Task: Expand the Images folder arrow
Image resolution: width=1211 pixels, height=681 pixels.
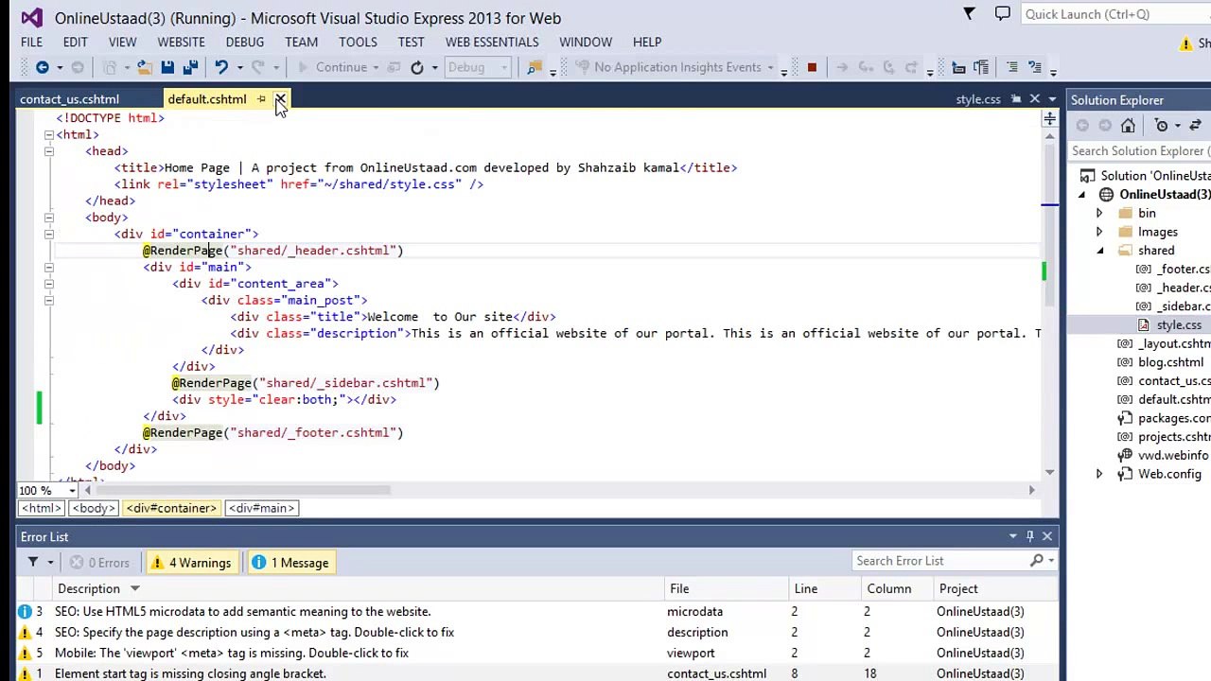Action: [1099, 232]
